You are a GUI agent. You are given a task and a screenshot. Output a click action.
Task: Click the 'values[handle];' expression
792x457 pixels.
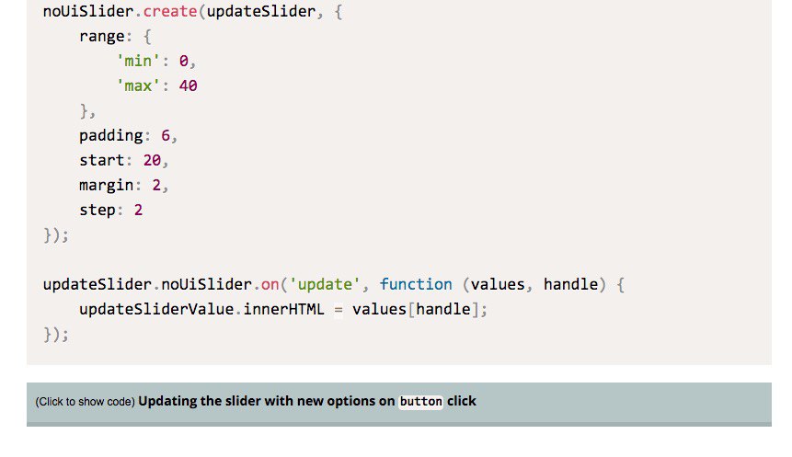(419, 309)
